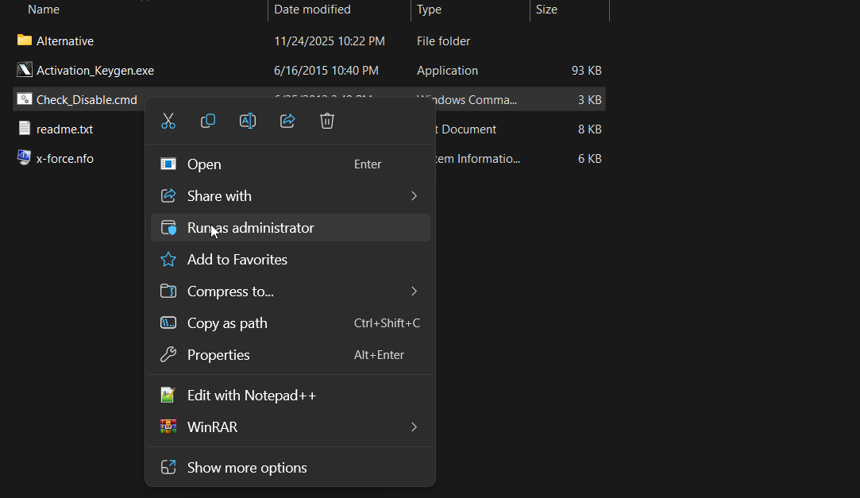
Task: Click the Copy icon in context menu
Action: (208, 121)
